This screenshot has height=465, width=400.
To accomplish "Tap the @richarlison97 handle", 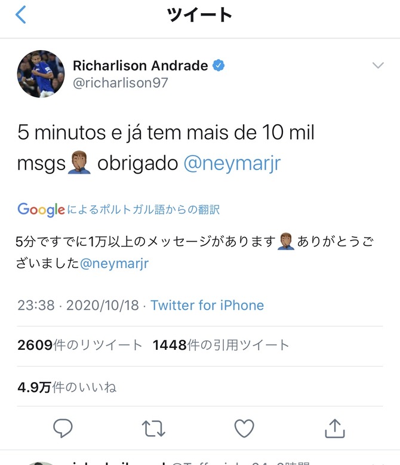I will 121,83.
